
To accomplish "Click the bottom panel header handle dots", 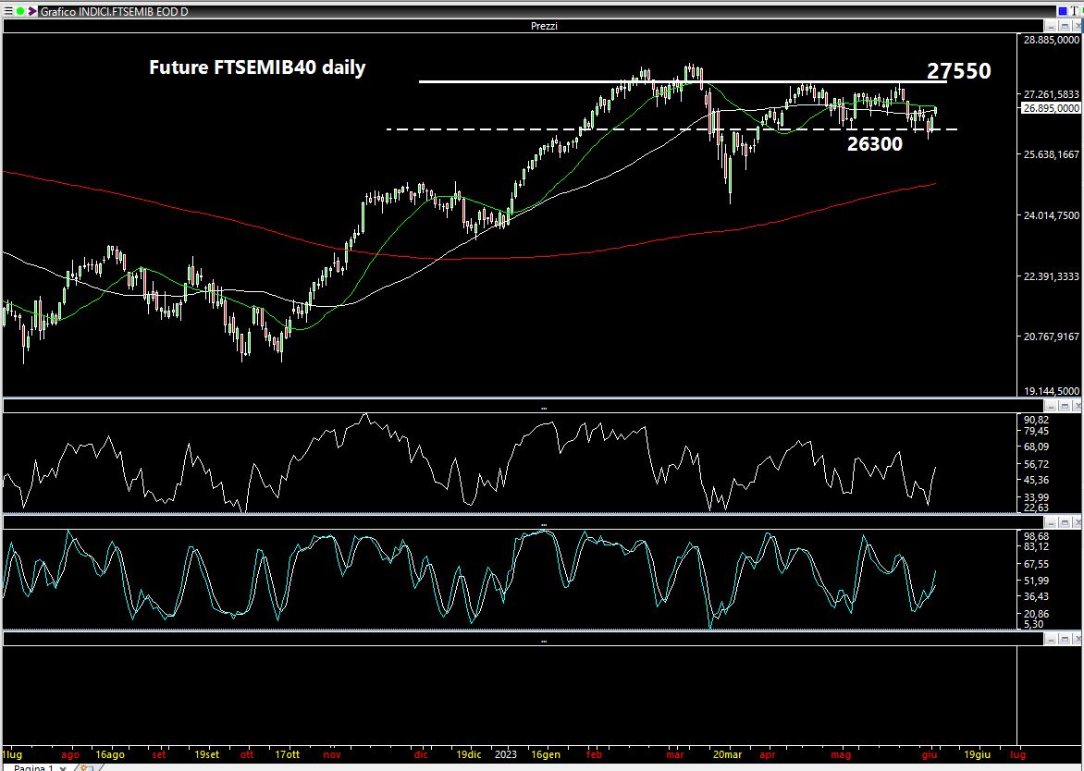I will (x=544, y=642).
